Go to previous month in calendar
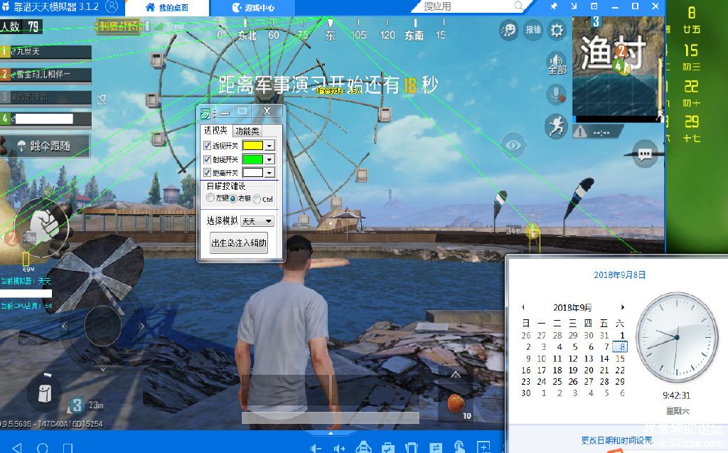Screen dimensions: 728x453 pos(523,307)
